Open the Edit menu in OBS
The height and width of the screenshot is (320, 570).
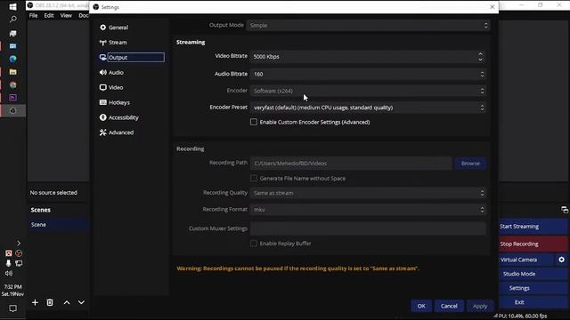pyautogui.click(x=49, y=16)
